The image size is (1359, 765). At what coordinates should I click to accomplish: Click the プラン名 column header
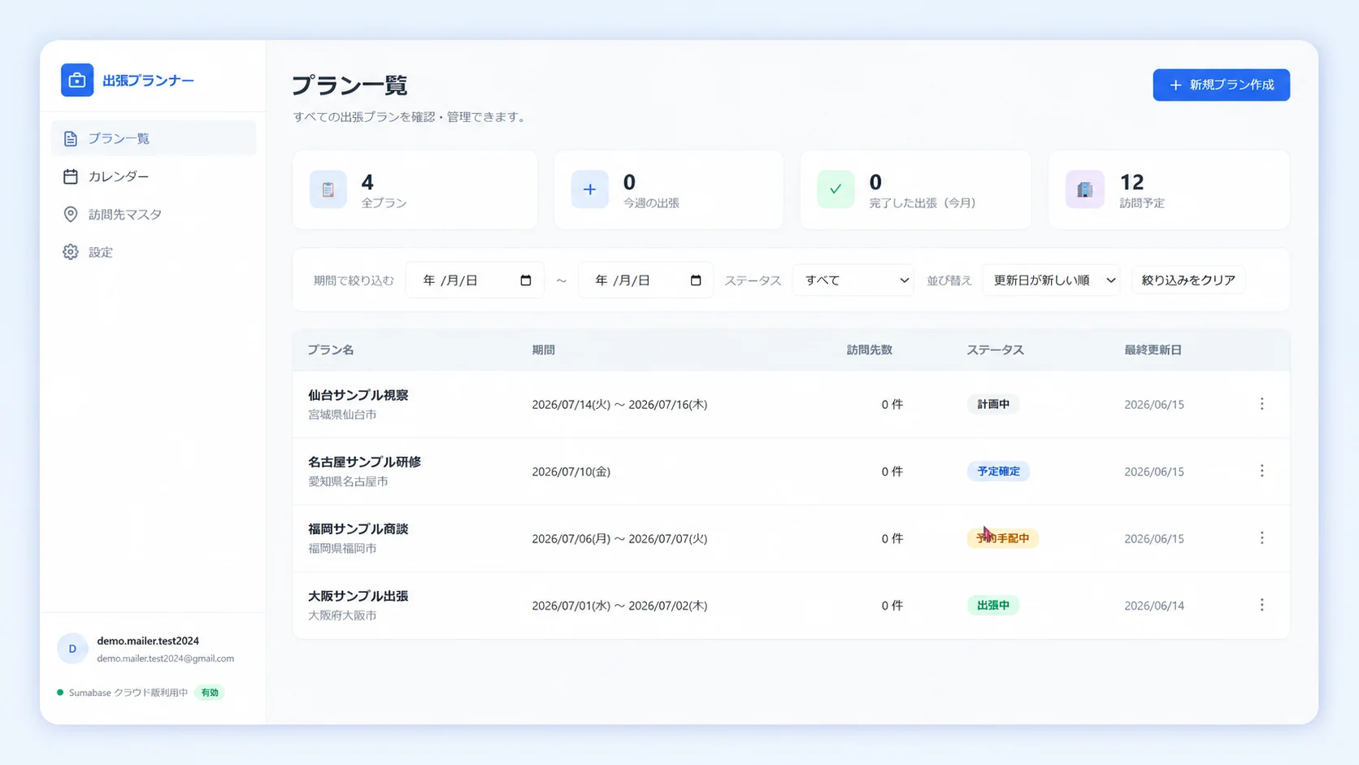tap(331, 350)
